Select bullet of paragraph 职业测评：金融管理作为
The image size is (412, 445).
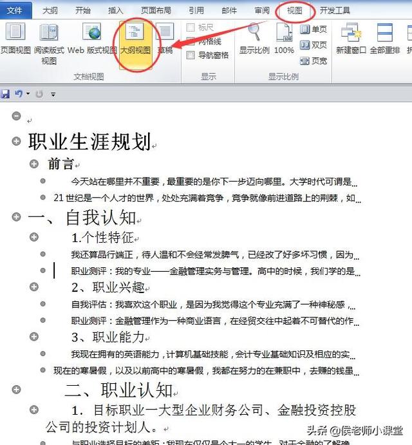coord(43,321)
